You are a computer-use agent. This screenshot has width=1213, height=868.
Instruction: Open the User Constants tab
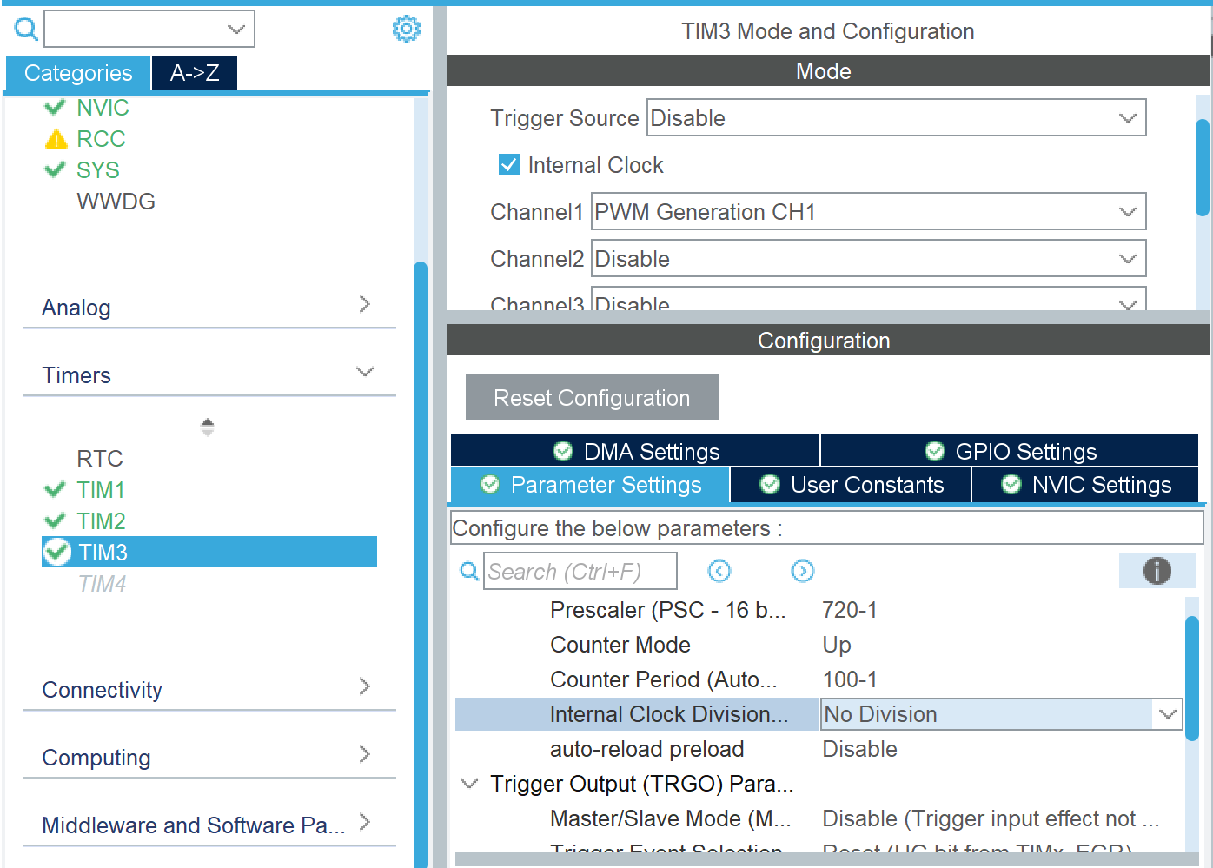tap(851, 485)
